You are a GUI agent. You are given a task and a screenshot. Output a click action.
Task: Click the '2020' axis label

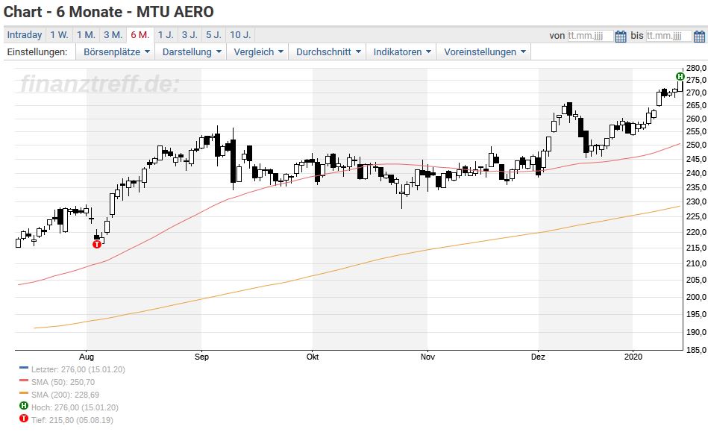click(633, 357)
